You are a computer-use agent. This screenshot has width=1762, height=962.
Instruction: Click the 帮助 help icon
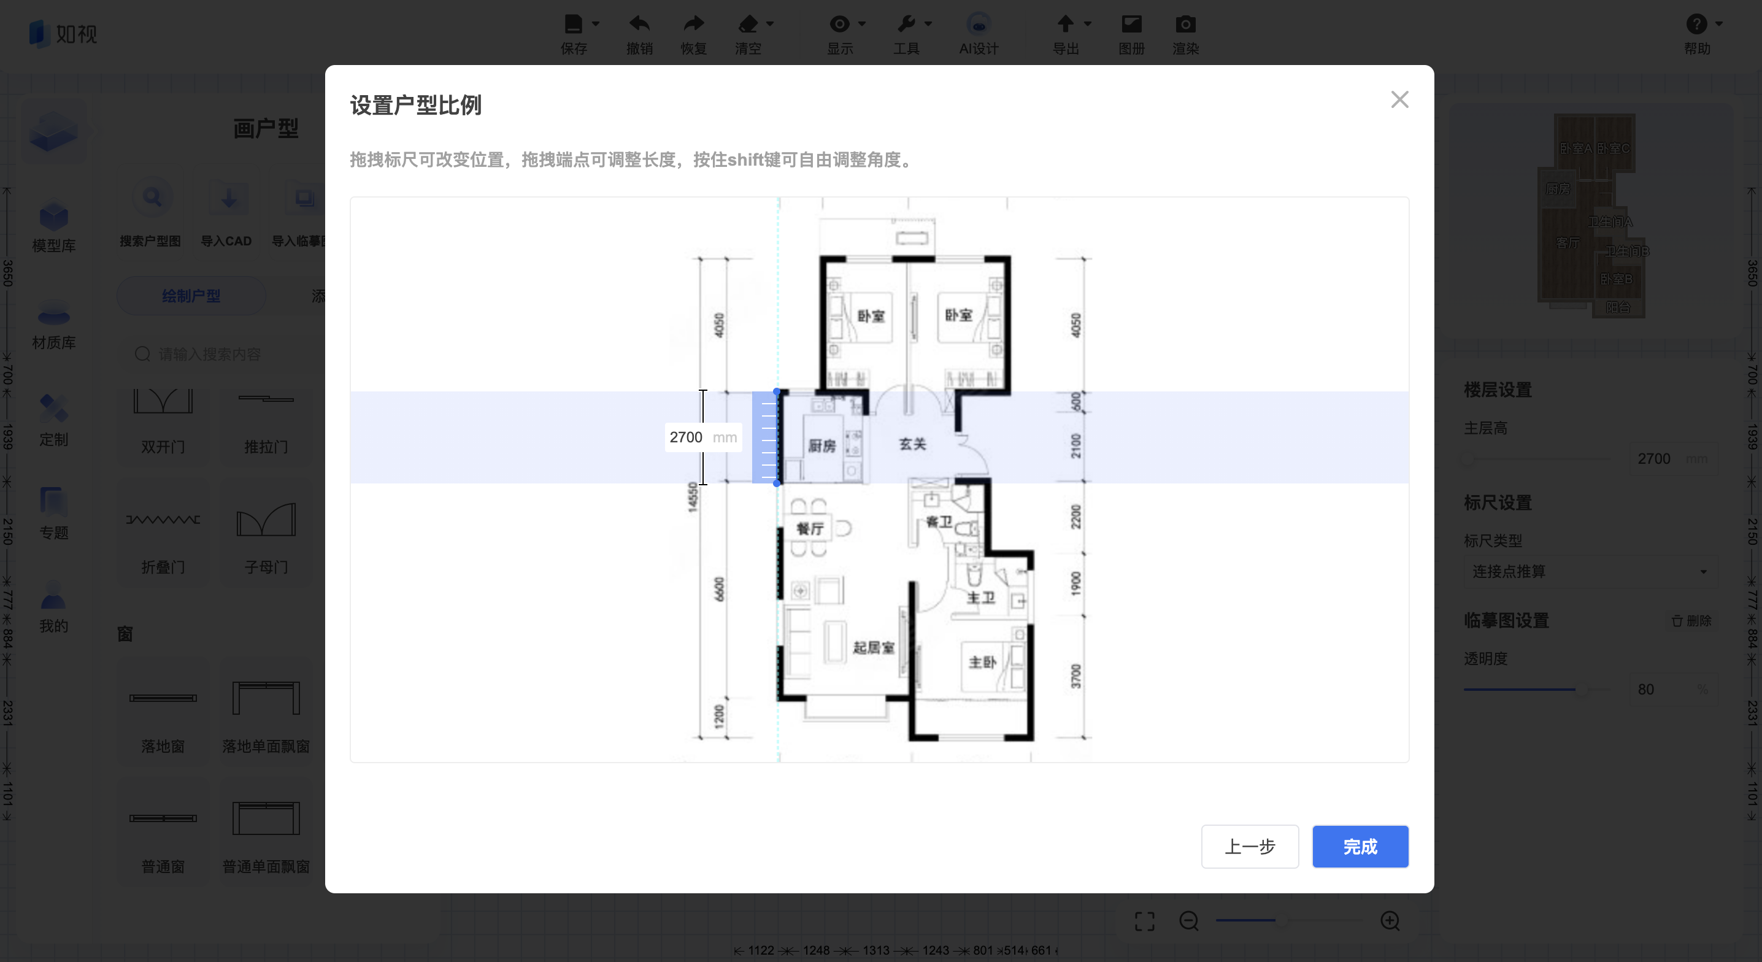tap(1696, 24)
